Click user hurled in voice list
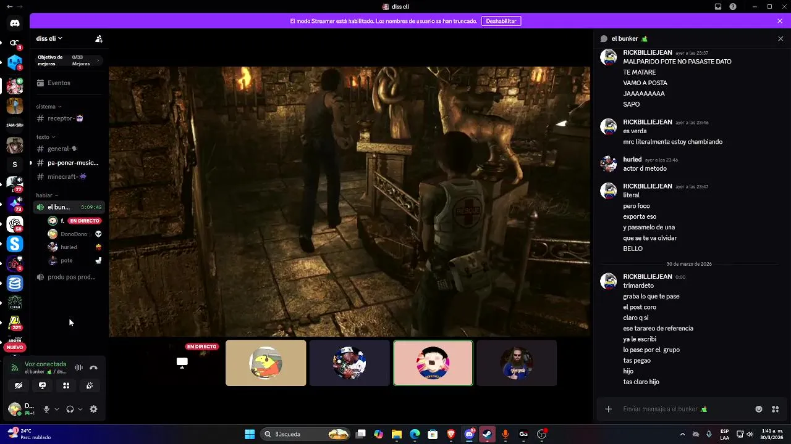 [74, 247]
